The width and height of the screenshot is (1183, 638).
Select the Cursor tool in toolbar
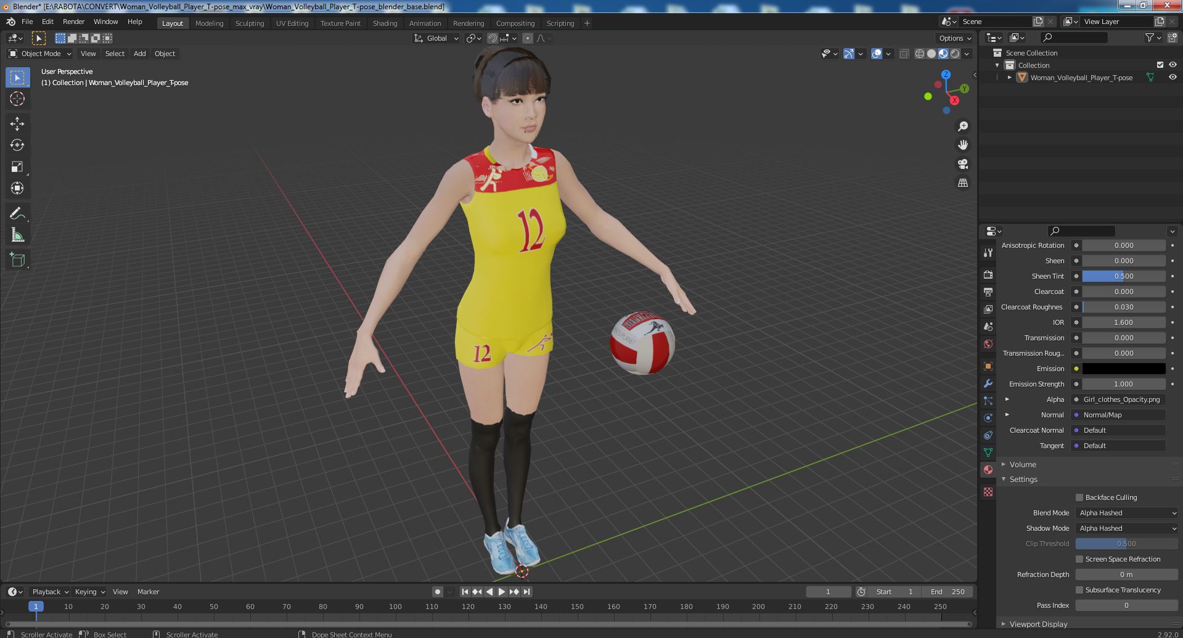click(17, 99)
